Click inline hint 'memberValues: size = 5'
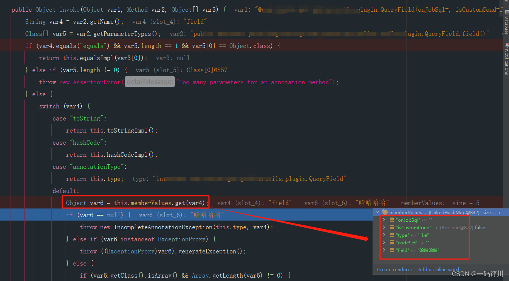 pos(440,203)
